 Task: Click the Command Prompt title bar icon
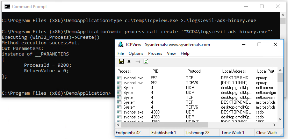click(7, 7)
